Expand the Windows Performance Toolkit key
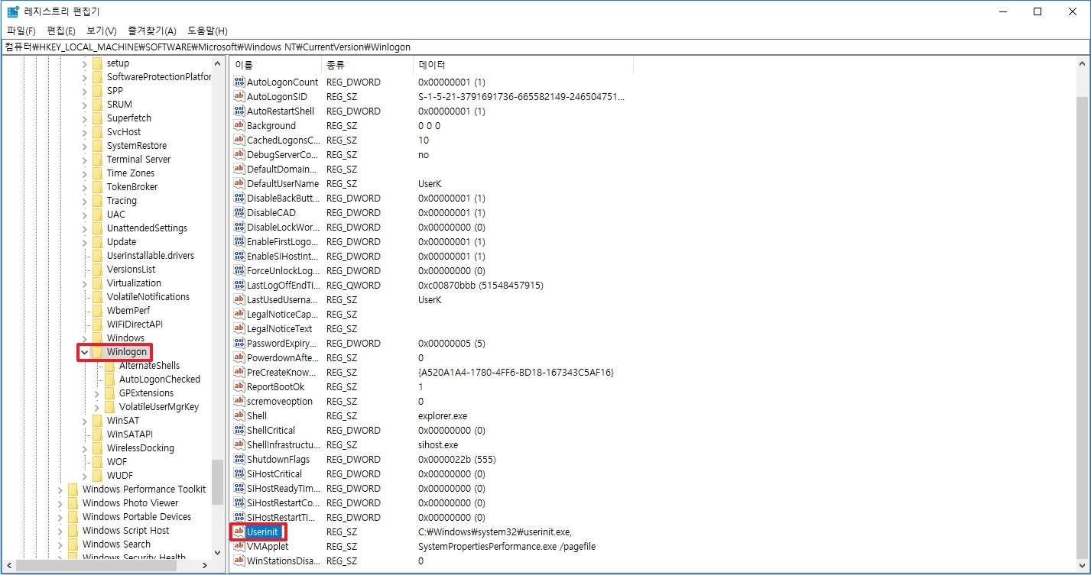The width and height of the screenshot is (1091, 575). [60, 489]
